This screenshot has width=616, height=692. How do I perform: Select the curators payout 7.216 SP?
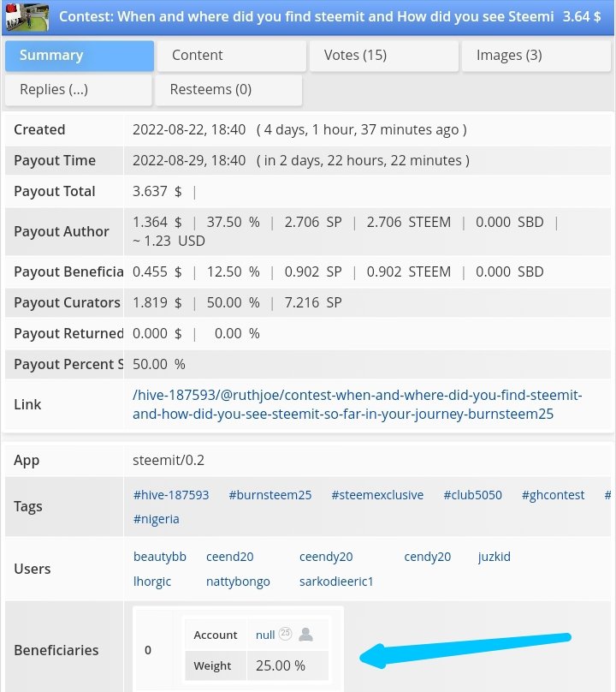pyautogui.click(x=312, y=303)
